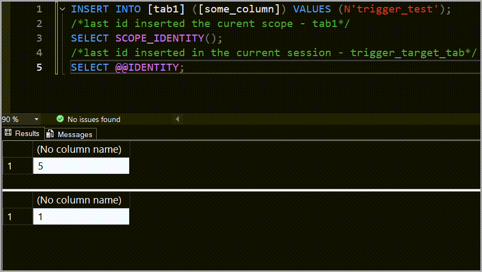Screen dimensions: 482x272
Task: Select row header 1 in second result grid
Action: click(17, 216)
